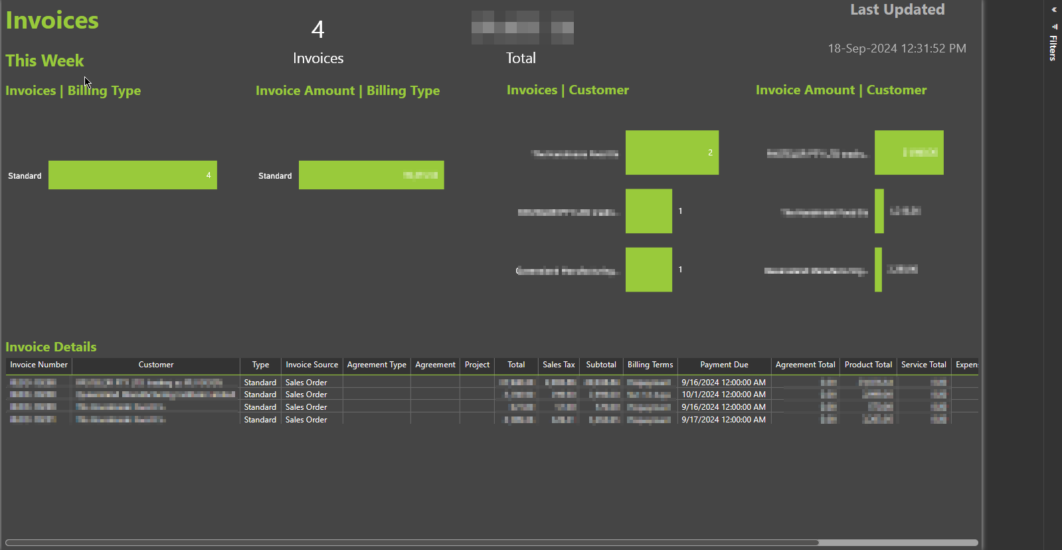The height and width of the screenshot is (550, 1062).
Task: Click Standard type cell in the 10/1/2024 row
Action: coord(260,395)
